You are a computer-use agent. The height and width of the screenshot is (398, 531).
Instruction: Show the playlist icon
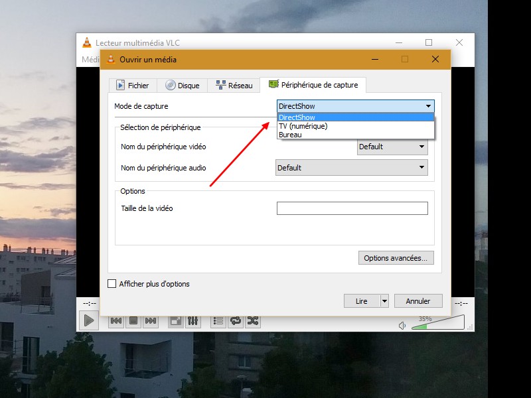pos(218,321)
